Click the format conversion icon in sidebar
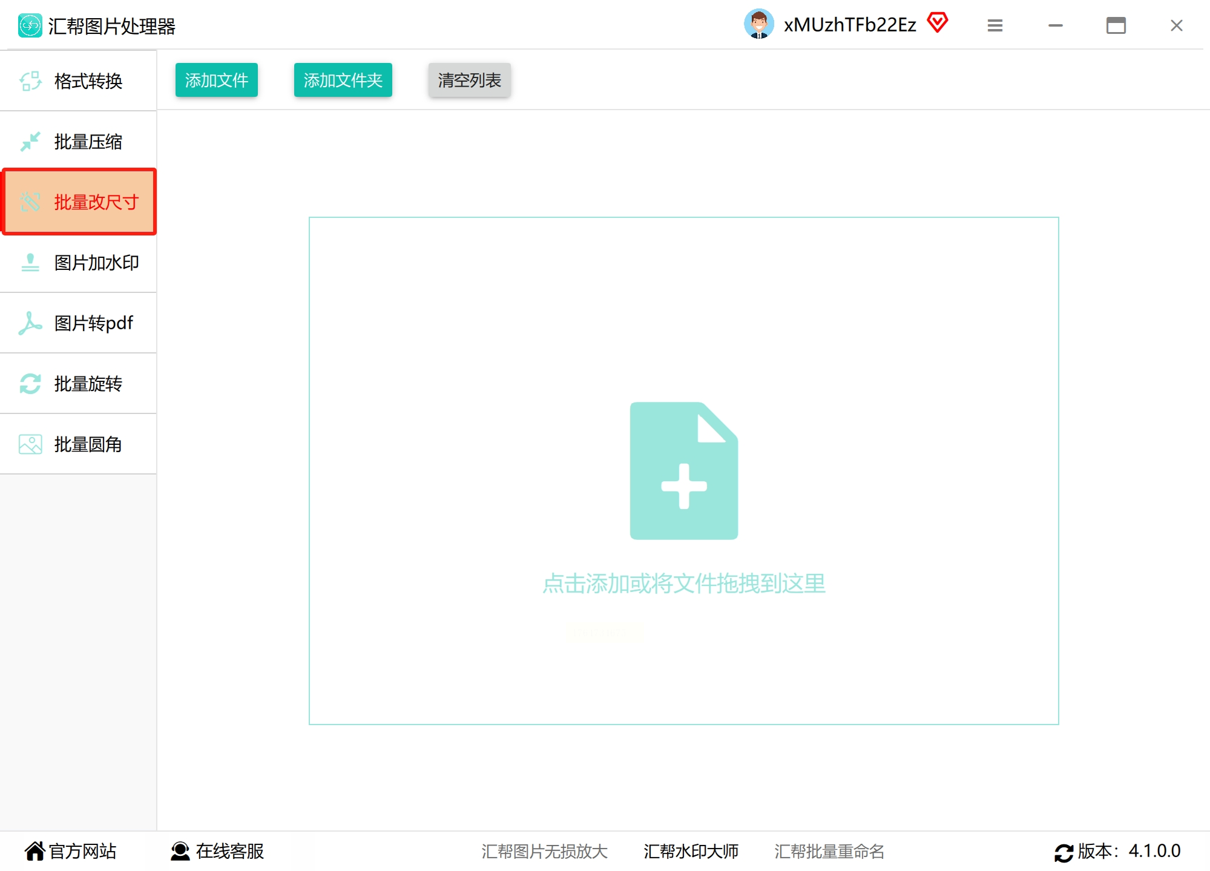Screen dimensions: 1210x871 (30, 81)
